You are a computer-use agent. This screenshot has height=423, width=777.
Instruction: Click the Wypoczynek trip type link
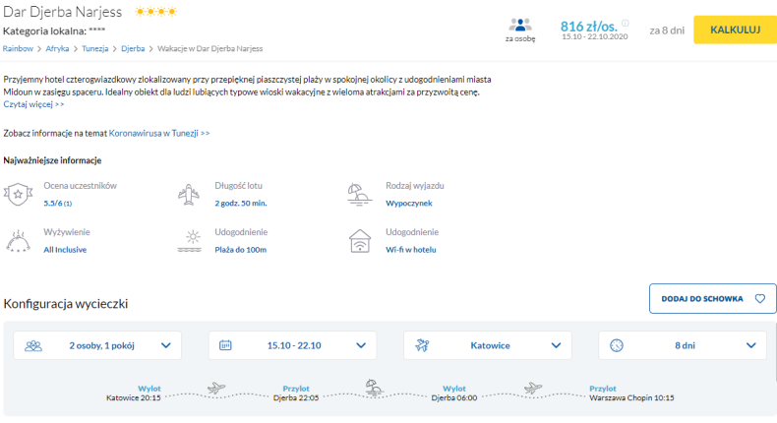click(x=409, y=204)
